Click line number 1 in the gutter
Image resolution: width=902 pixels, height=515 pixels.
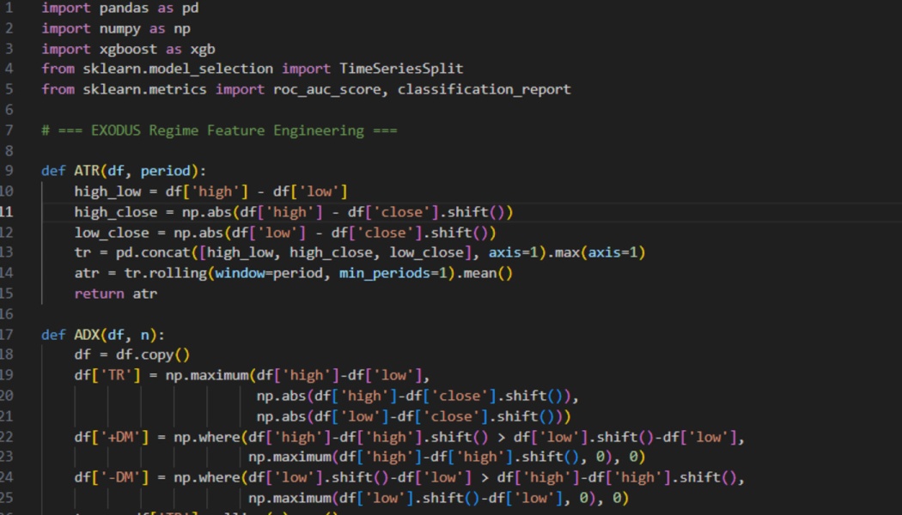(9, 9)
